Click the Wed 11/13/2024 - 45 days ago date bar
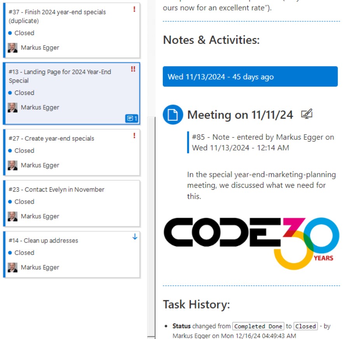The image size is (344, 339). [x=250, y=77]
